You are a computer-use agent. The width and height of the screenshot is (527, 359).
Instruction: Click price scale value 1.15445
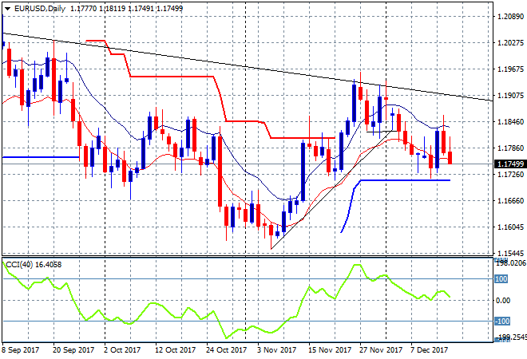[x=510, y=253]
